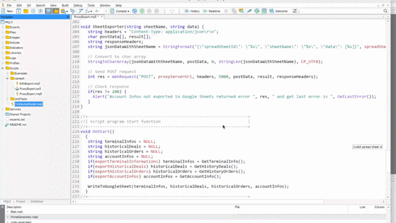Open the Tools menu

pos(91,6)
